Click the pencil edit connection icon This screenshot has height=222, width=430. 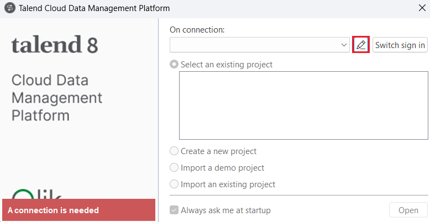point(361,45)
